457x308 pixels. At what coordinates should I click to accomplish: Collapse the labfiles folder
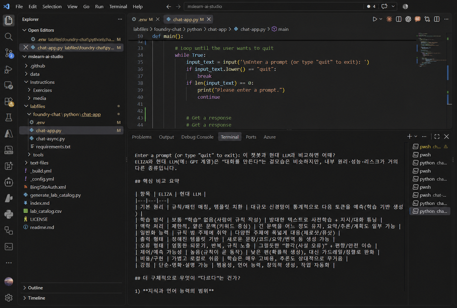[71, 106]
